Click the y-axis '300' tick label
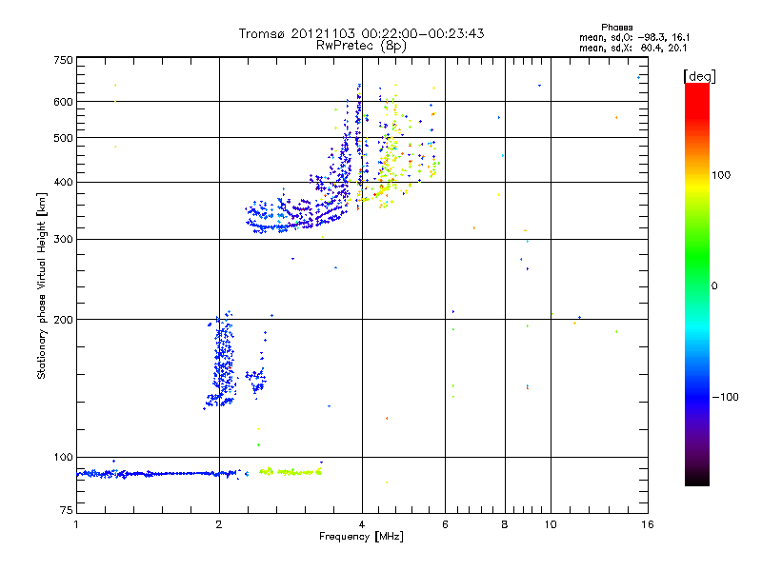The image size is (762, 571). click(63, 240)
